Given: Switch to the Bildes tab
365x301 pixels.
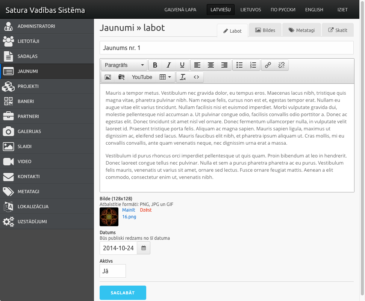Looking at the screenshot, I should pos(265,30).
